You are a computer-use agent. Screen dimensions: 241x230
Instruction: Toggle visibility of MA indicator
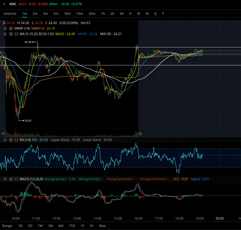[11, 34]
